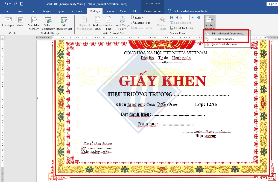
Task: Switch to the References tab
Action: pyautogui.click(x=77, y=11)
